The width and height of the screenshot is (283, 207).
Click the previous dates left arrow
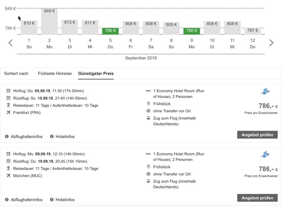(10, 43)
